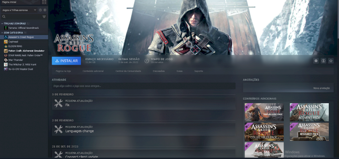Open the Connect client update entry
This screenshot has height=159, width=339.
coord(144,154)
